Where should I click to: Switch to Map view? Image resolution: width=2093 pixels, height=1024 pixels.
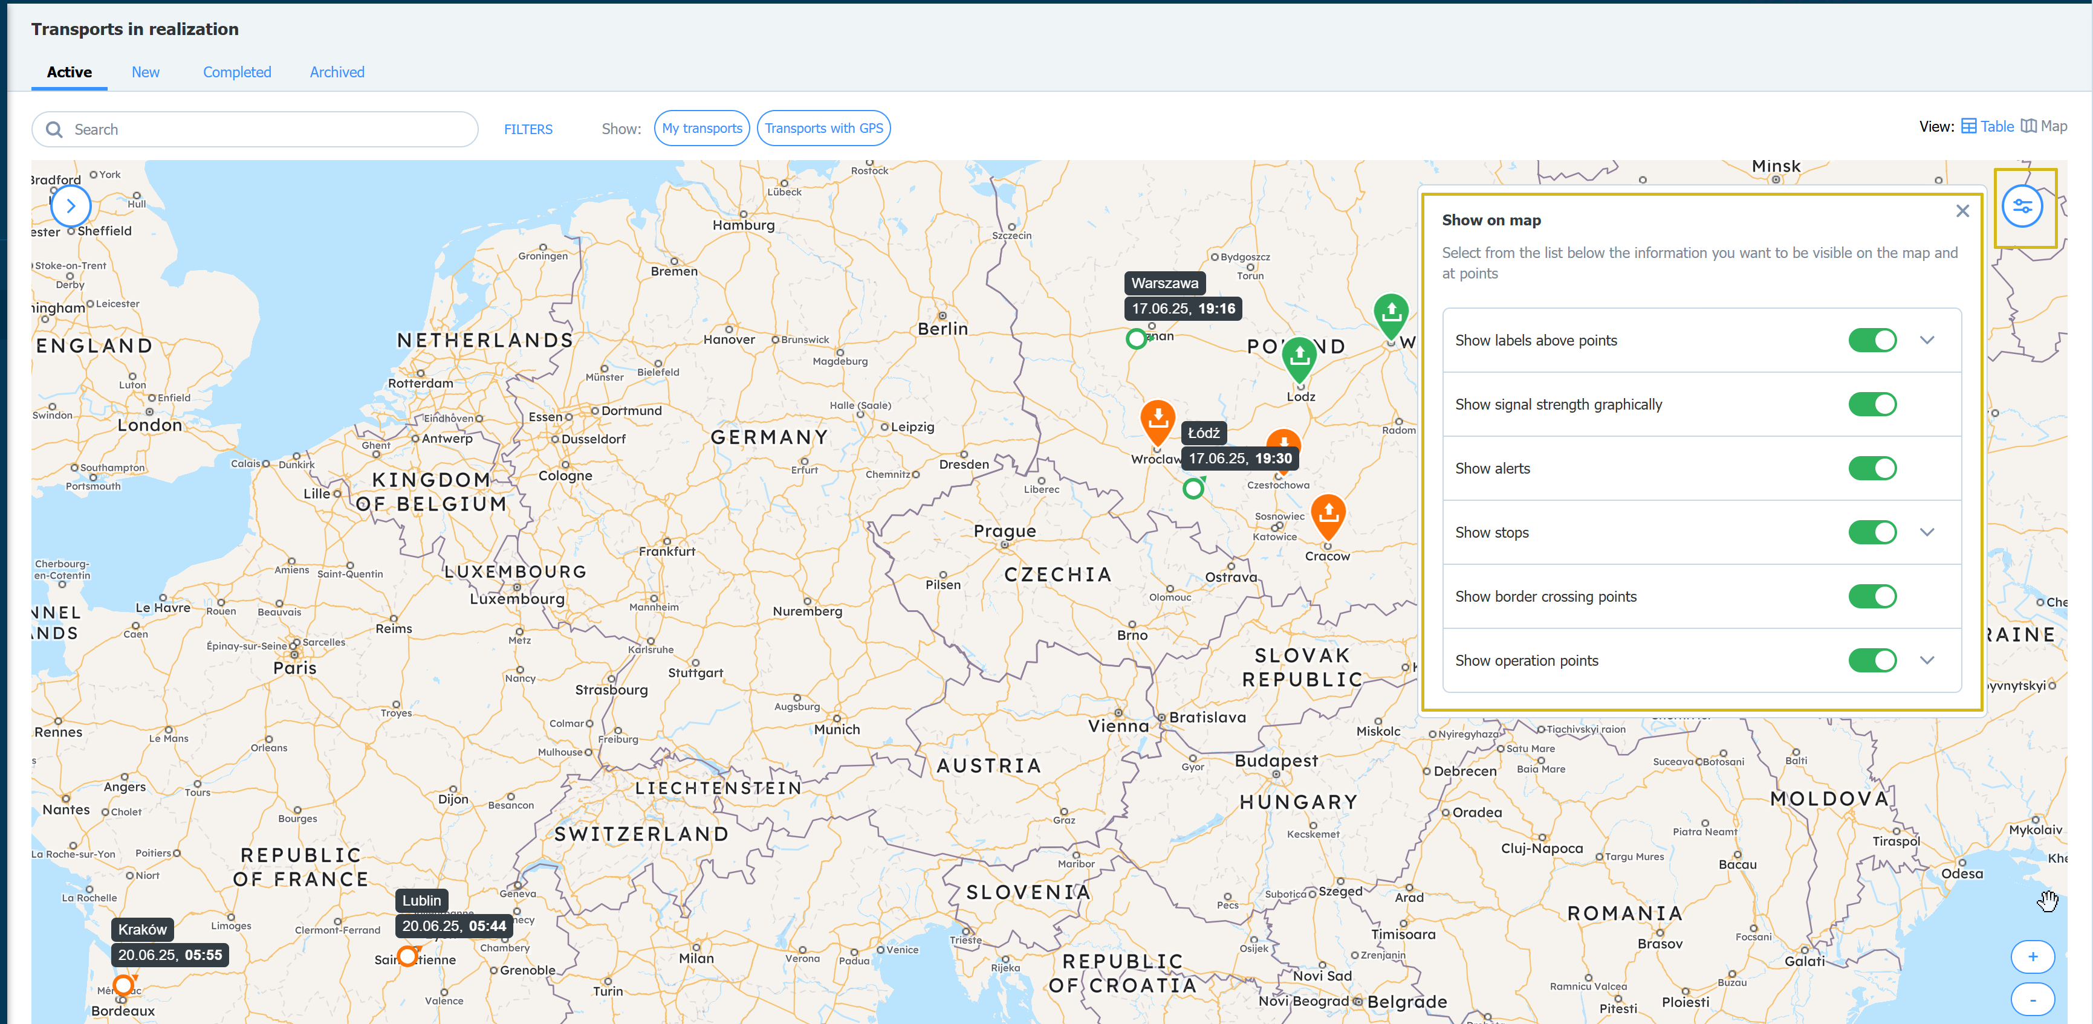[2043, 126]
